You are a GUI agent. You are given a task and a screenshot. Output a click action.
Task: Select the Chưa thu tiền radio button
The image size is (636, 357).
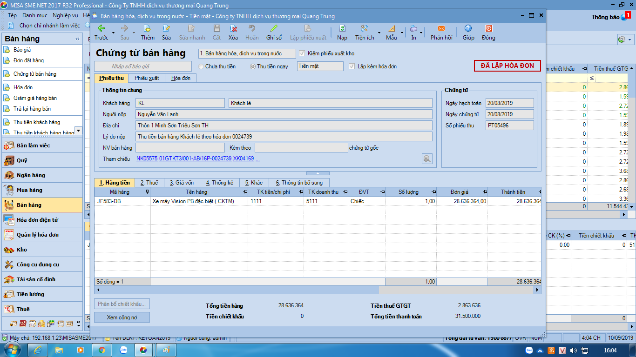click(x=201, y=66)
